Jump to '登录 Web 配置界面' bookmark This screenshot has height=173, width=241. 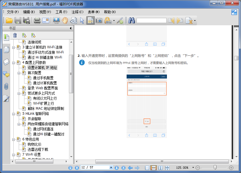[x=43, y=88]
